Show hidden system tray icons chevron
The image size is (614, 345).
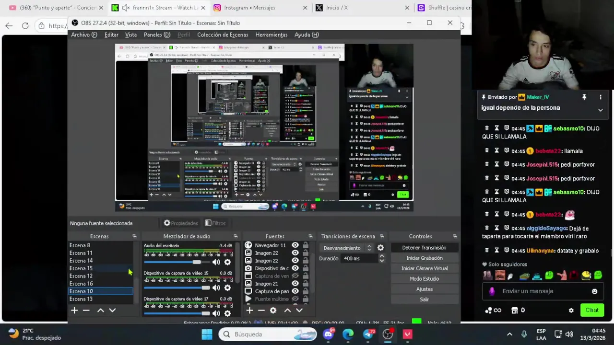(509, 334)
